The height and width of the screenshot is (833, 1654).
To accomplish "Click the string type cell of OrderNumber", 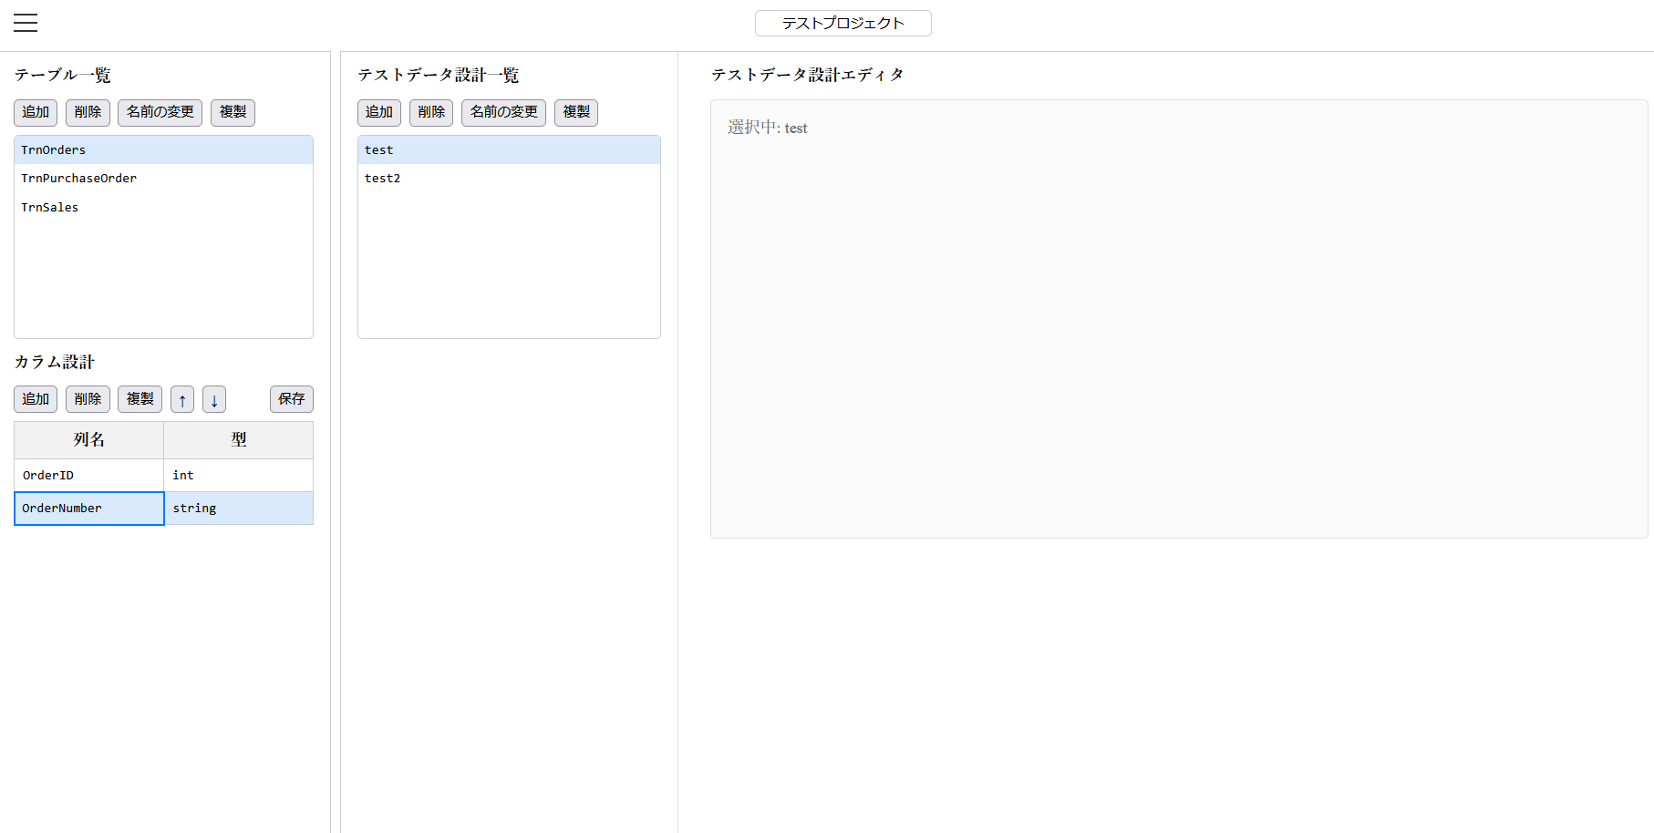I will [x=238, y=508].
